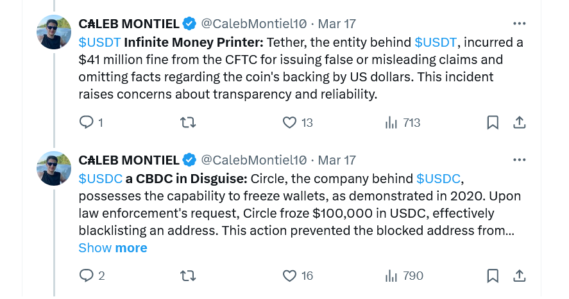
Task: Open more options on the USDC tweet
Action: click(x=520, y=160)
